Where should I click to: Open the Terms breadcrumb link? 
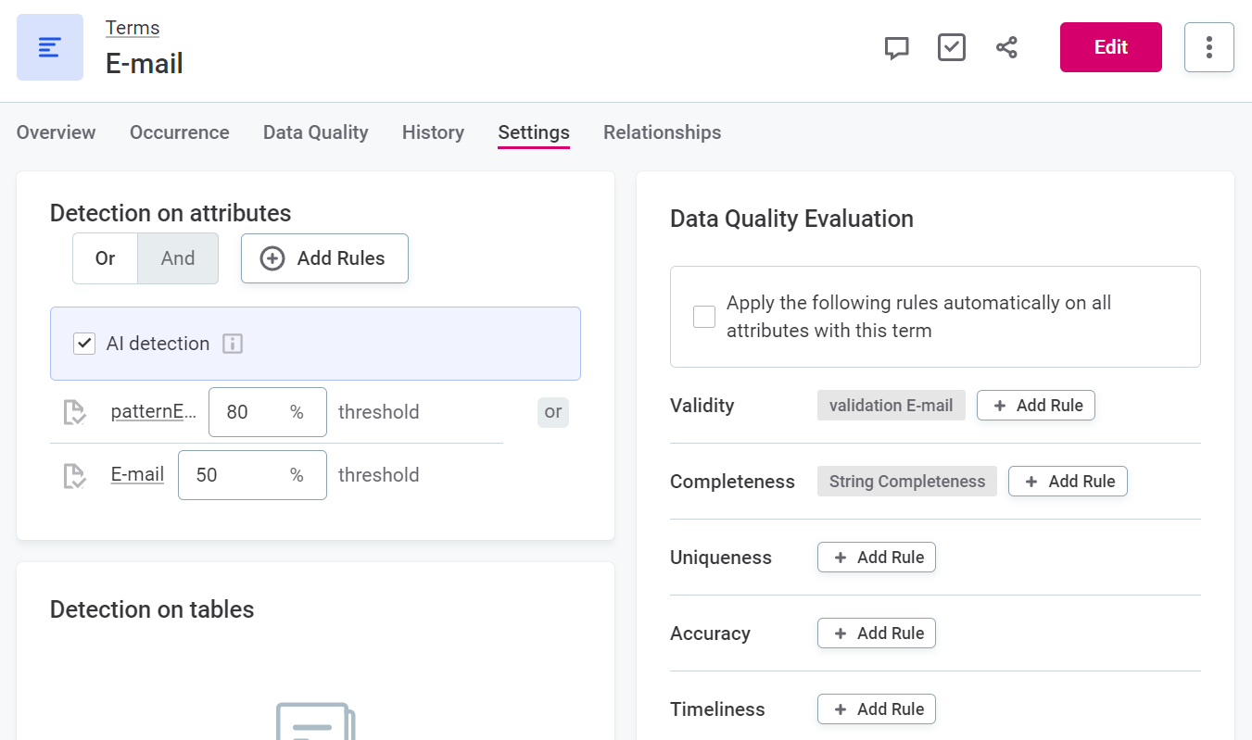tap(133, 28)
